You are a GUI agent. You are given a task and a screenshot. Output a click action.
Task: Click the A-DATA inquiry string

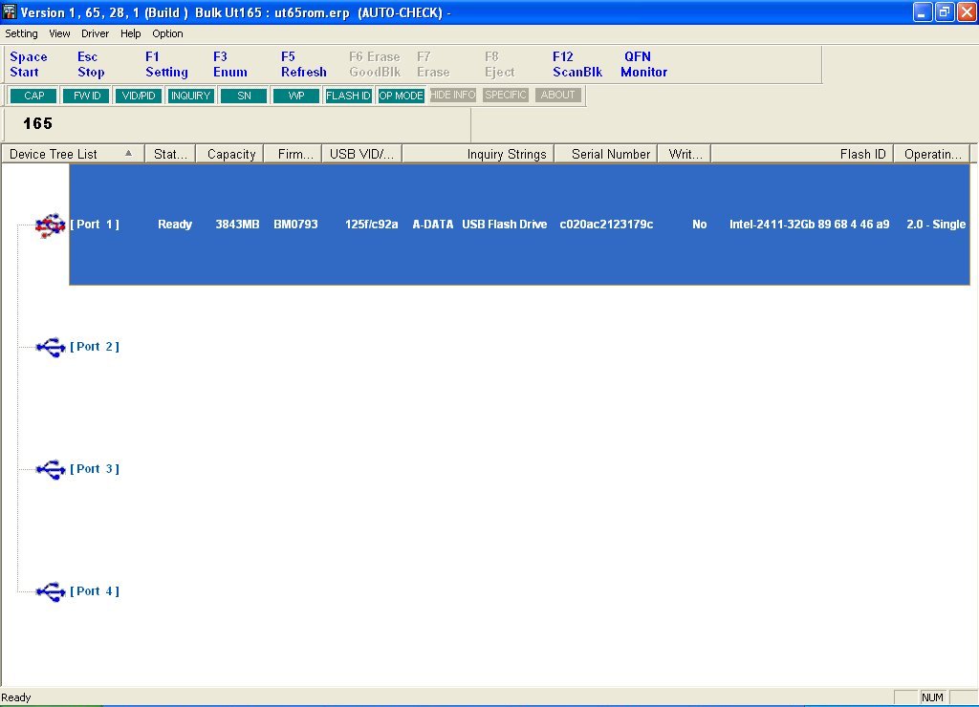pyautogui.click(x=433, y=224)
